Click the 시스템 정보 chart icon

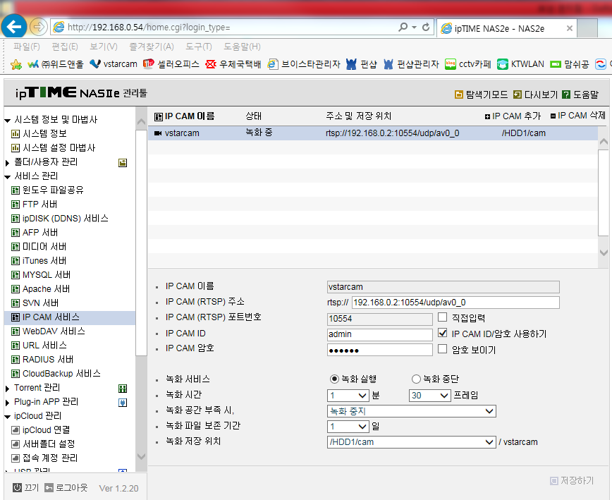point(16,134)
